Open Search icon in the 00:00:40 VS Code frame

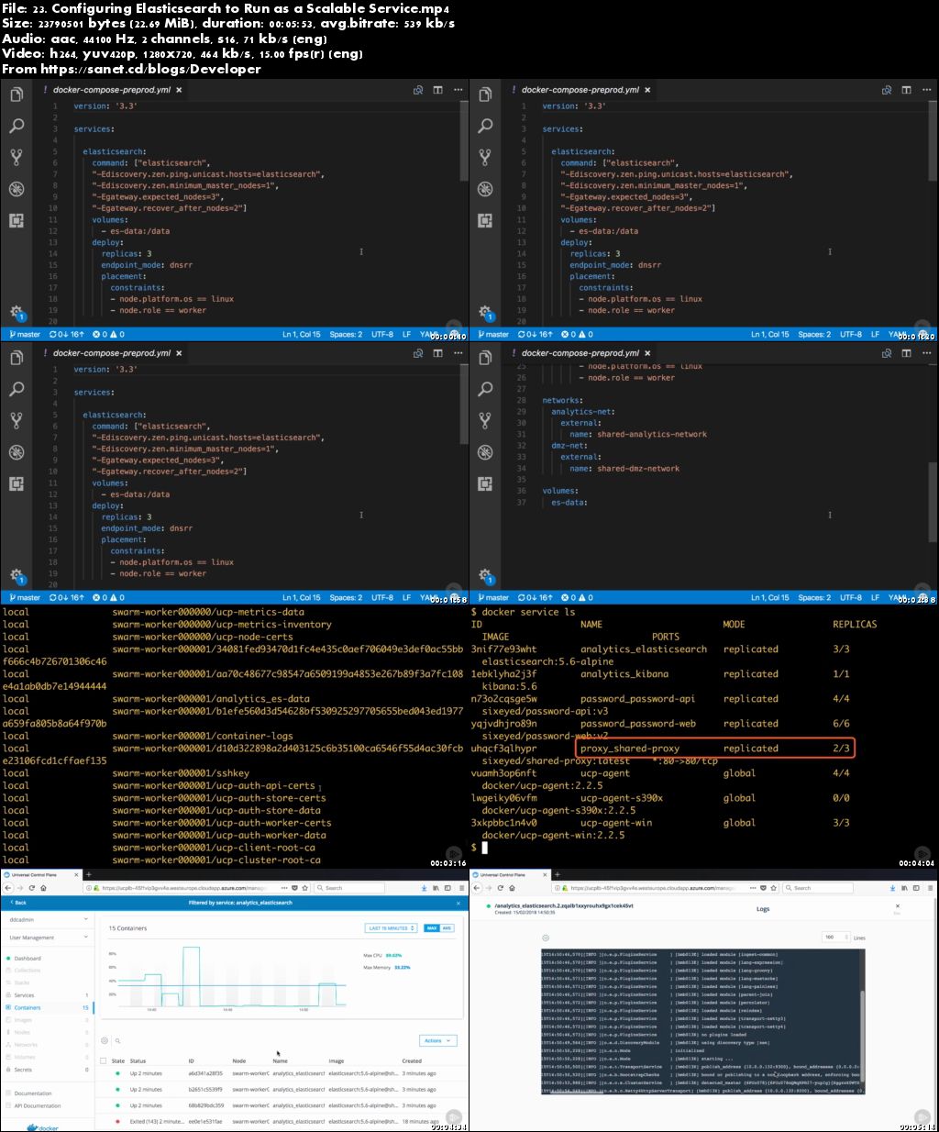coord(17,126)
